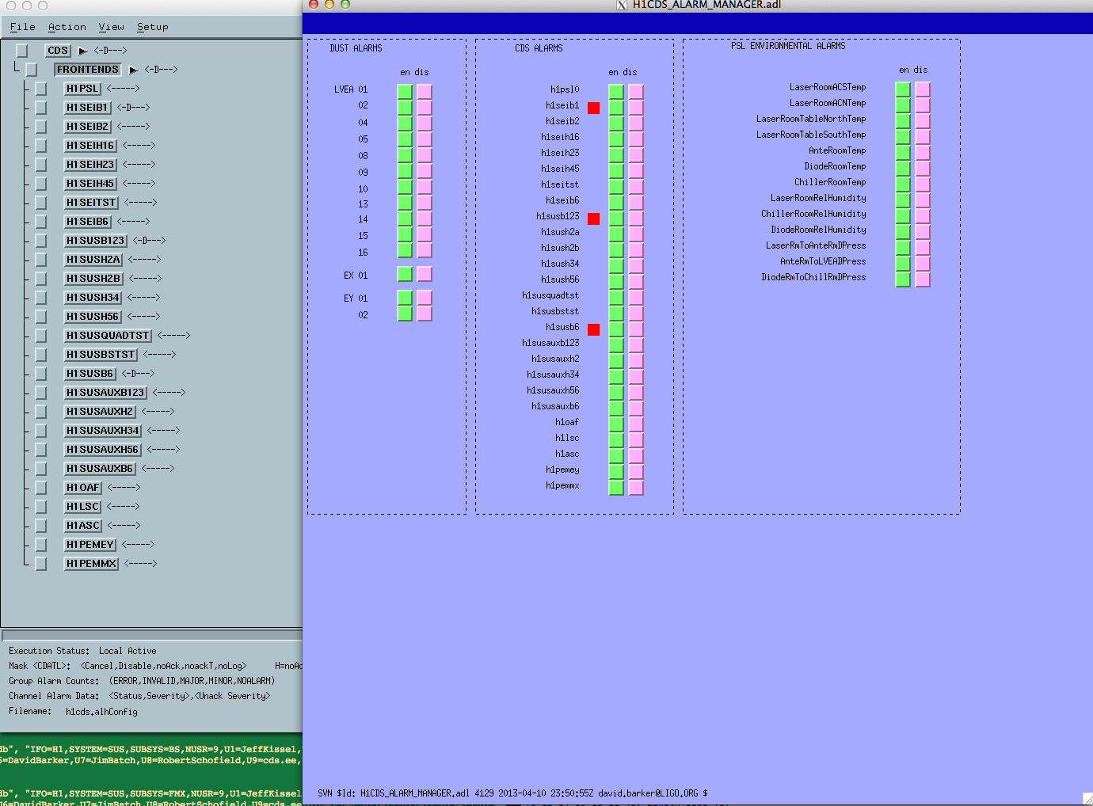Collapse the FRONTENDS group arrow
The image size is (1093, 806).
[133, 70]
